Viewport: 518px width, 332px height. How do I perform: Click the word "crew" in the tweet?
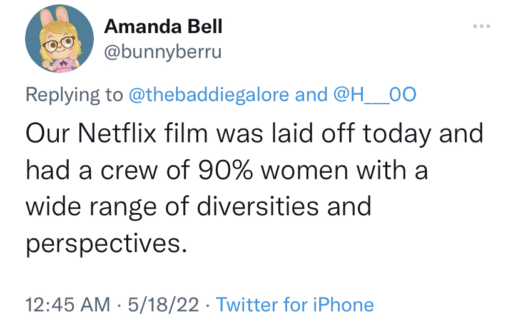coord(129,171)
